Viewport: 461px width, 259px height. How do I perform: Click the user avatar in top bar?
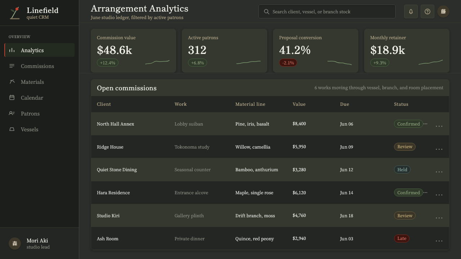[443, 12]
